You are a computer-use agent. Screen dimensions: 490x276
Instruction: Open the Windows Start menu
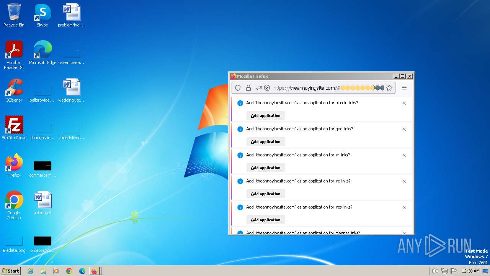[x=10, y=271]
